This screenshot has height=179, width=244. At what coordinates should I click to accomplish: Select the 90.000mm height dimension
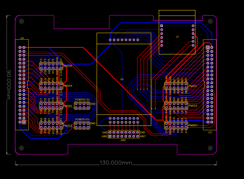(x=9, y=85)
